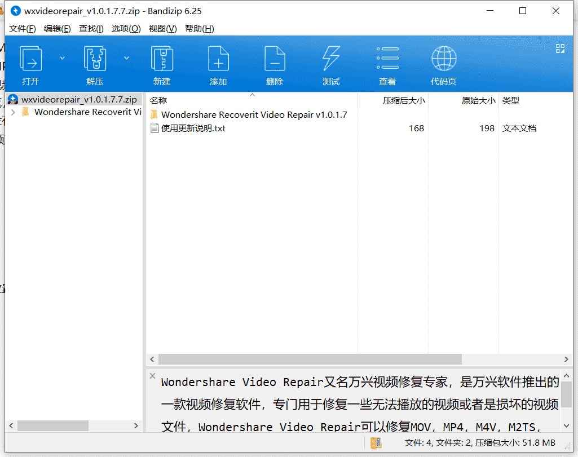Close the archive comment pane
The height and width of the screenshot is (457, 578).
coord(153,376)
